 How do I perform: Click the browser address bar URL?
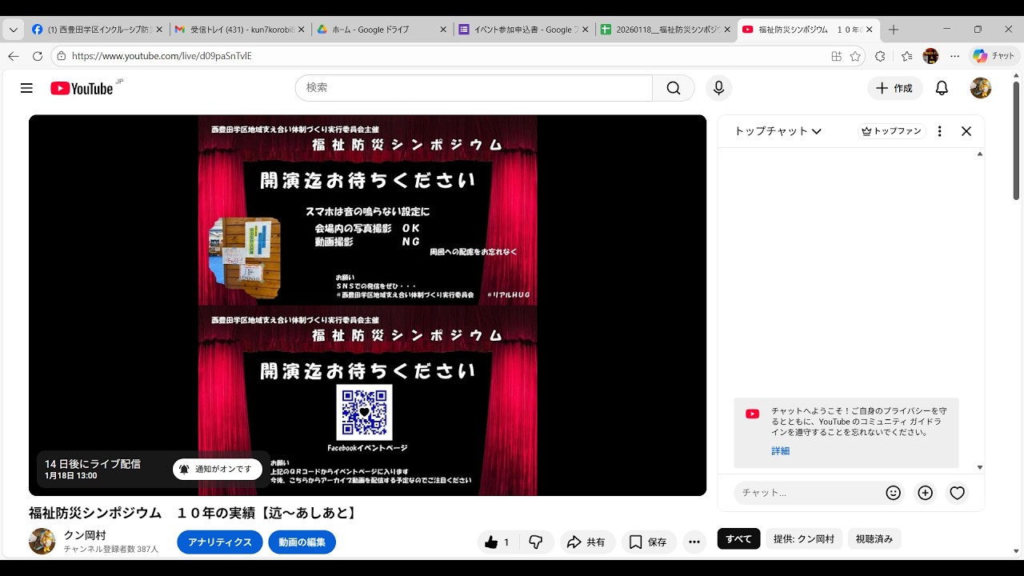point(162,56)
